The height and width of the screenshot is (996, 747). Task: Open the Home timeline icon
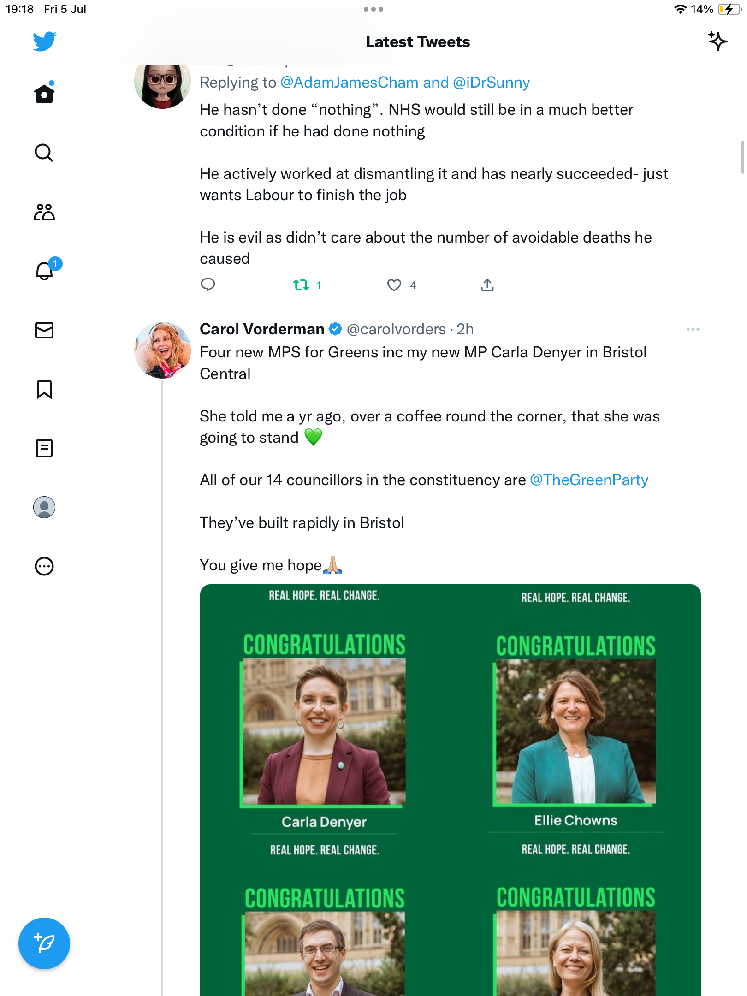(x=44, y=94)
